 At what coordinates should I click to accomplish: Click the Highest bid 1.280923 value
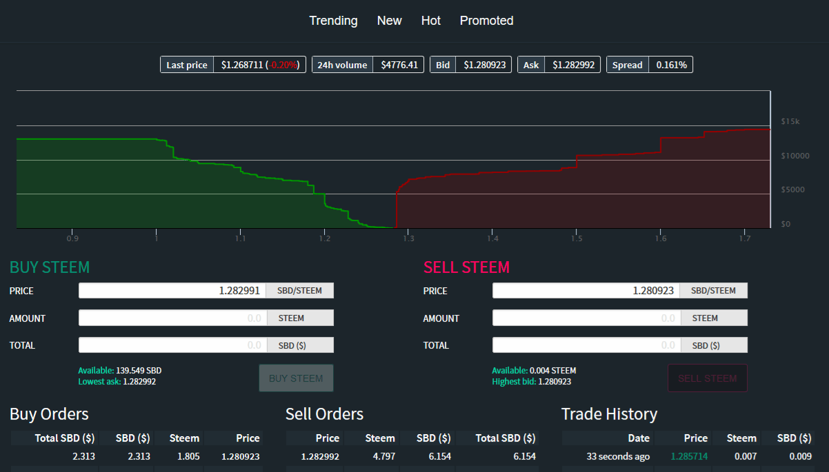pos(532,381)
